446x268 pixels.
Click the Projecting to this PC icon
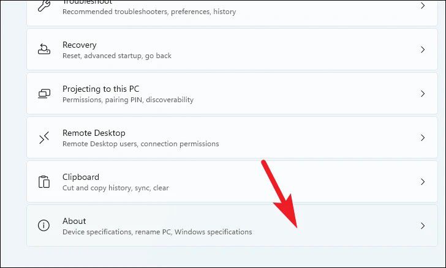44,94
